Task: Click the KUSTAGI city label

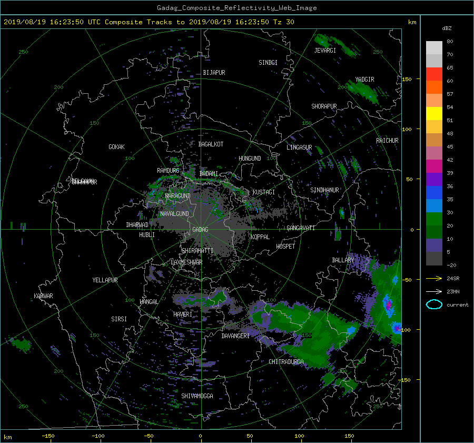Action: [x=264, y=192]
